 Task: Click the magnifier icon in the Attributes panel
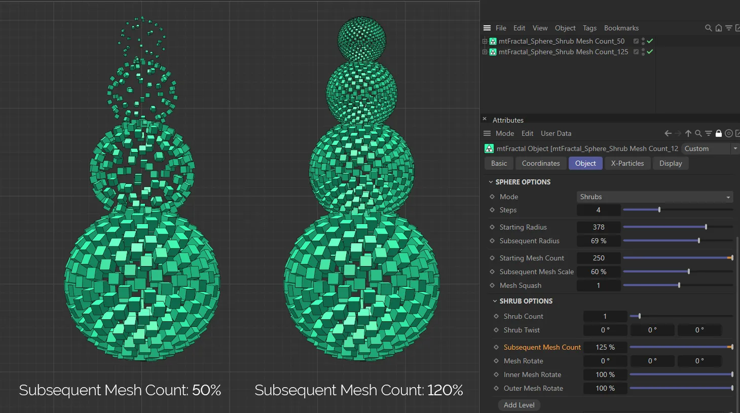coord(698,133)
